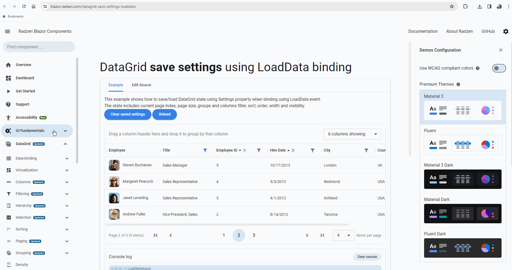Viewport: 512px width, 270px height.
Task: Go to next page of grid
Action: (x=307, y=235)
